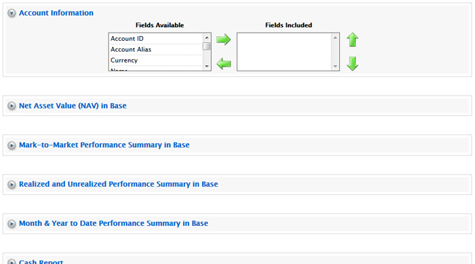Click Fields Available scrollbar down arrow
Screen dimensions: 475x264
[207, 66]
